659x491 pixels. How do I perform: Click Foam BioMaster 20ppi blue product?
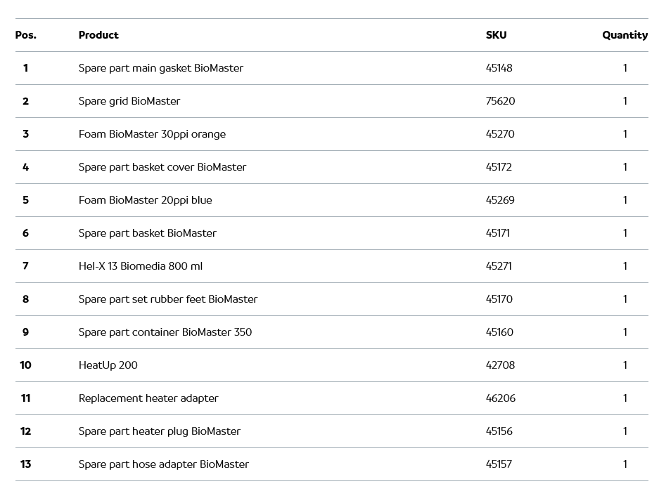pos(145,200)
